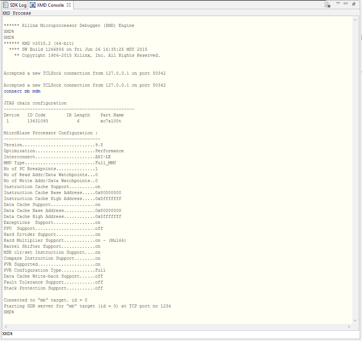Open the view menu dropdown triangle
Viewport: 362px width, 341px height.
(338, 3)
